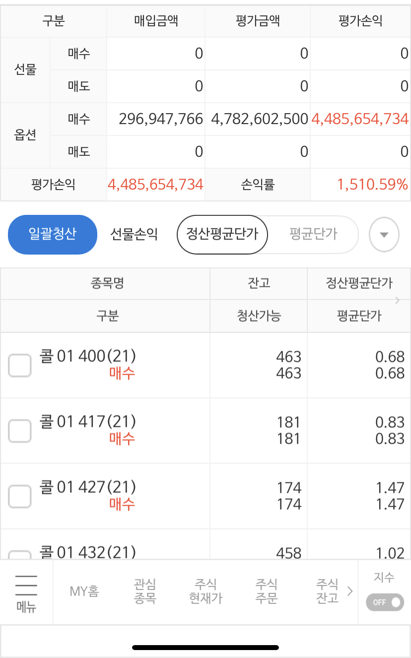The height and width of the screenshot is (658, 411).
Task: Click the 종목명 column header
Action: pyautogui.click(x=107, y=283)
